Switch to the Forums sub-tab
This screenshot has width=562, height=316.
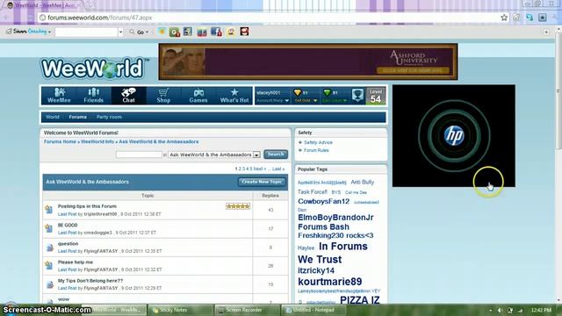[78, 117]
